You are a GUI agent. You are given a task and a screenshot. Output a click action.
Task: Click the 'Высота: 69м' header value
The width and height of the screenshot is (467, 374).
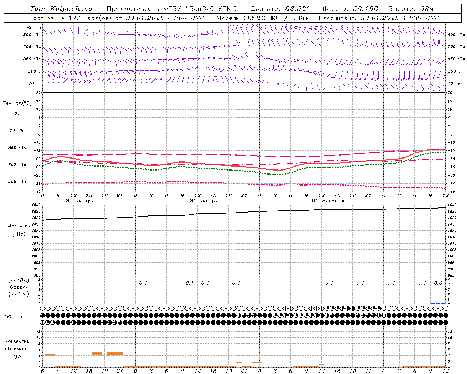click(411, 9)
